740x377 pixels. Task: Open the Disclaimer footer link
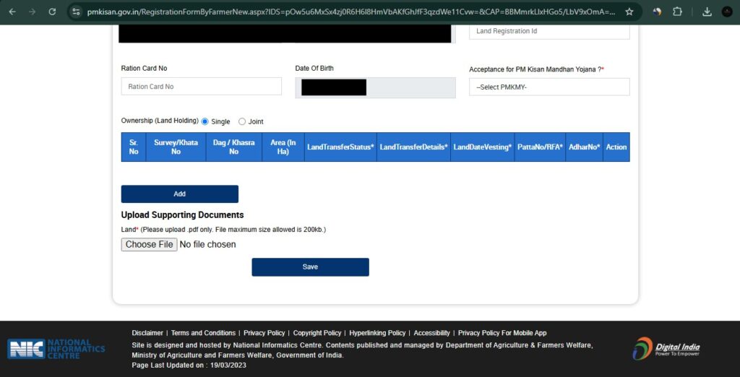pyautogui.click(x=147, y=333)
